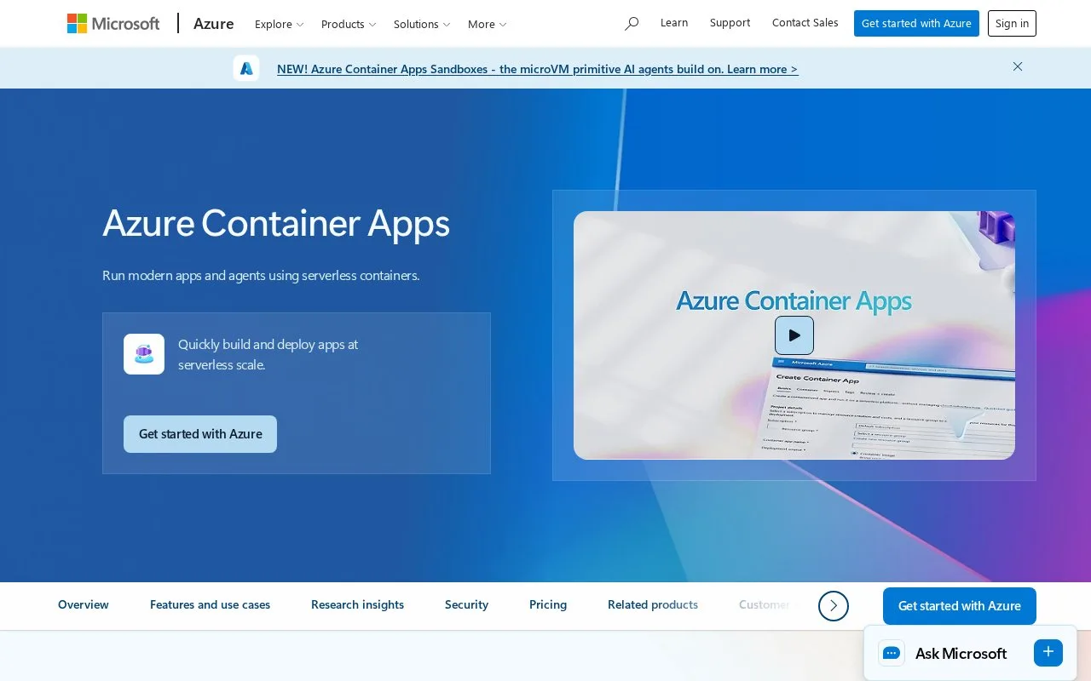1091x681 pixels.
Task: Open the Azure Container Apps Sandboxes announcement link
Action: pos(538,69)
